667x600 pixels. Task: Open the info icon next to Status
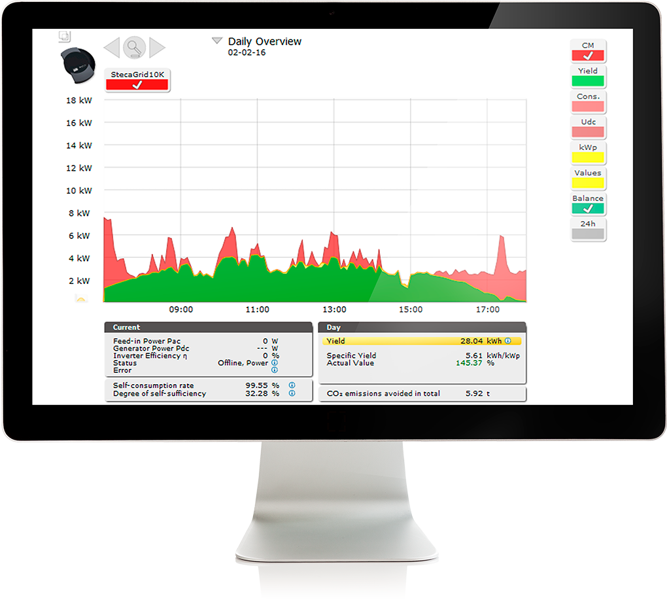[x=275, y=362]
